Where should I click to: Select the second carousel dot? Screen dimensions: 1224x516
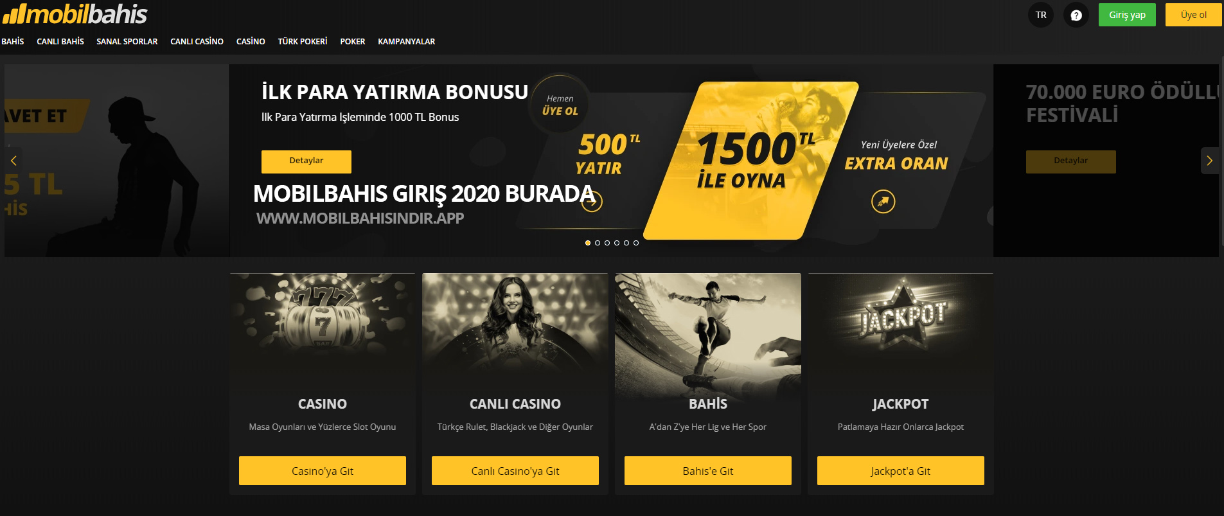coord(598,243)
